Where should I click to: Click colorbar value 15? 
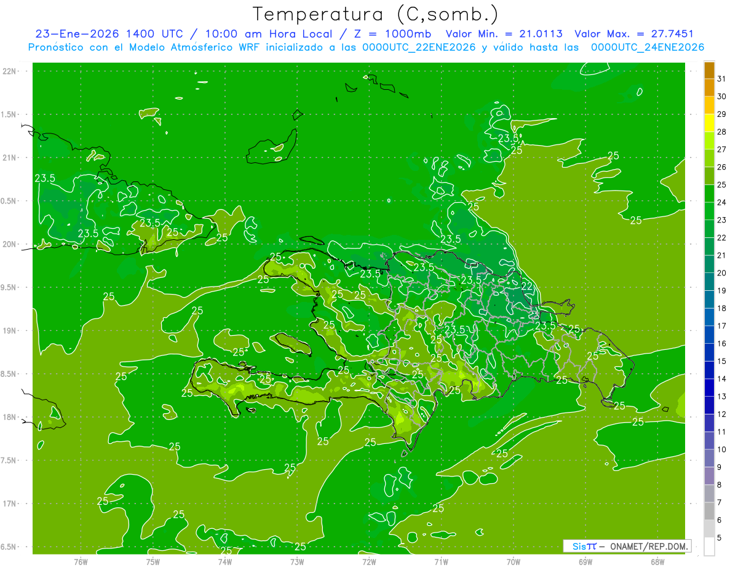(x=721, y=361)
